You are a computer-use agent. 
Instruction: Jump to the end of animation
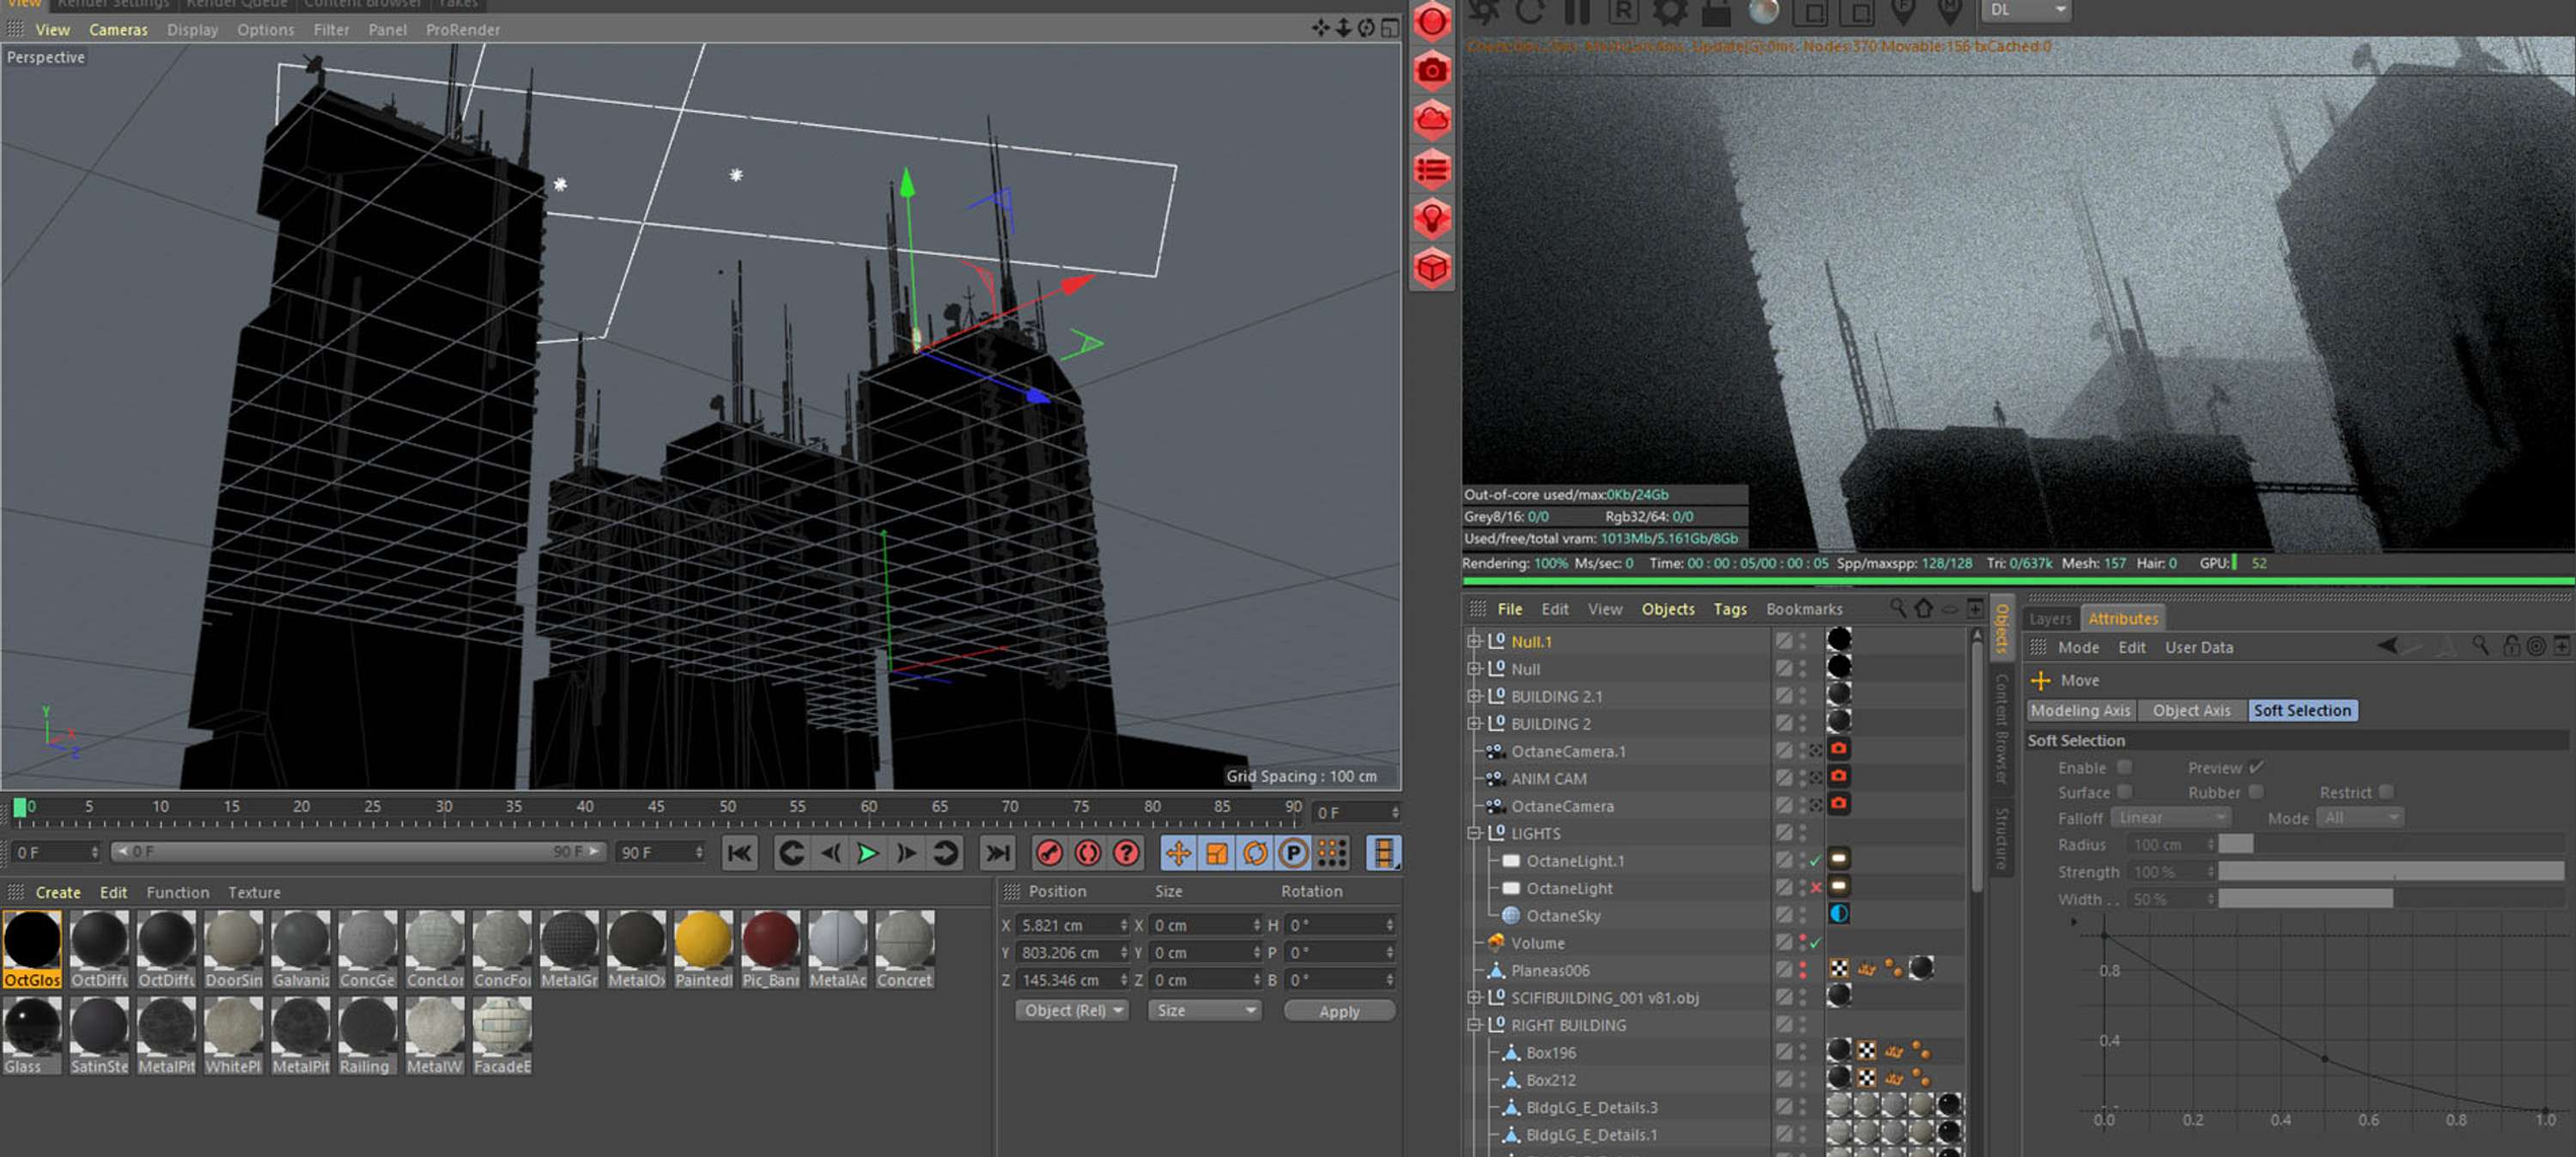click(997, 853)
